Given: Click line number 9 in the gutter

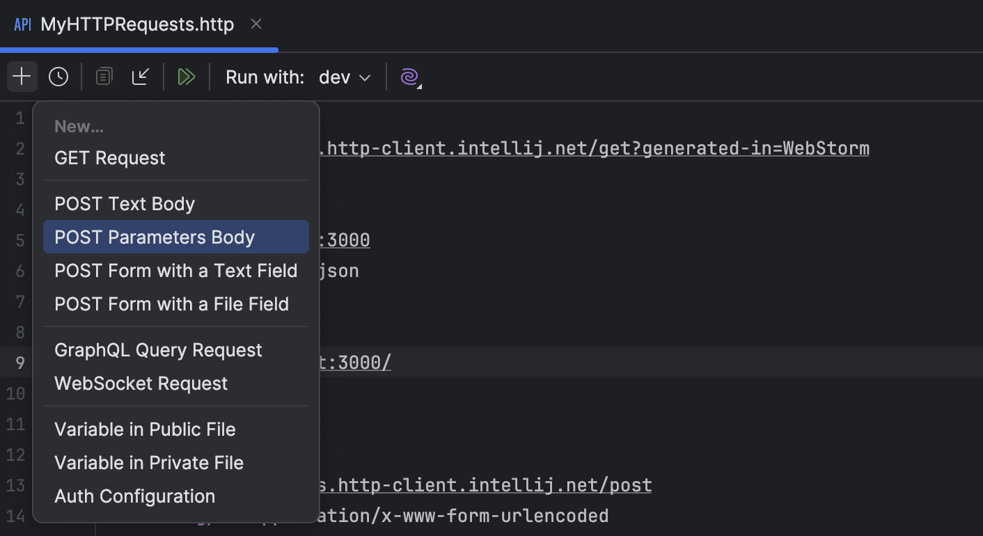Looking at the screenshot, I should [19, 362].
